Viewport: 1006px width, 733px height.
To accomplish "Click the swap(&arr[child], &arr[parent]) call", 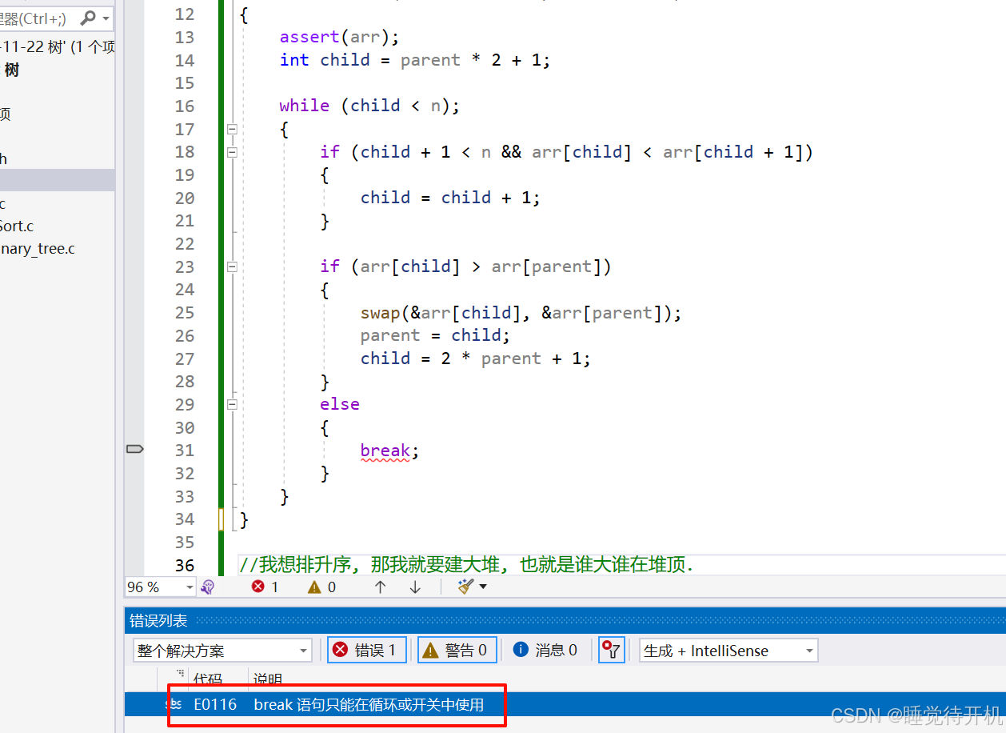I will coord(521,313).
